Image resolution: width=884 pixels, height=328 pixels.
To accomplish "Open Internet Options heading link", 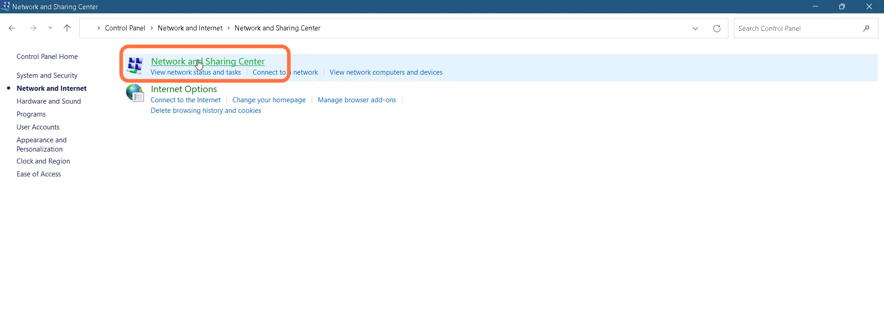I will [184, 89].
